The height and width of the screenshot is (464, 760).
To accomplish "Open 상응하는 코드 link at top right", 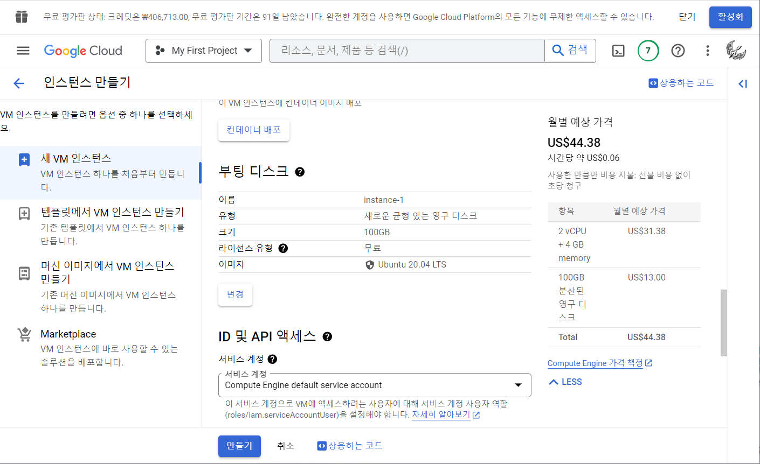I will click(681, 83).
